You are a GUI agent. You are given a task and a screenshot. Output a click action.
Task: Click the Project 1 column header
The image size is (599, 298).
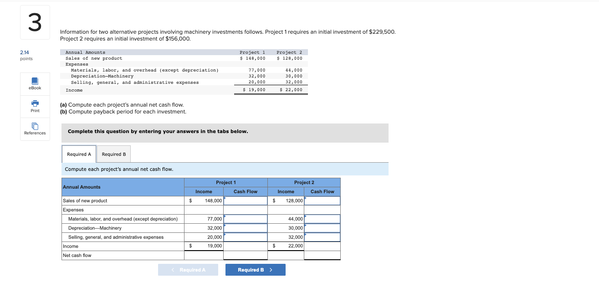coord(226,182)
